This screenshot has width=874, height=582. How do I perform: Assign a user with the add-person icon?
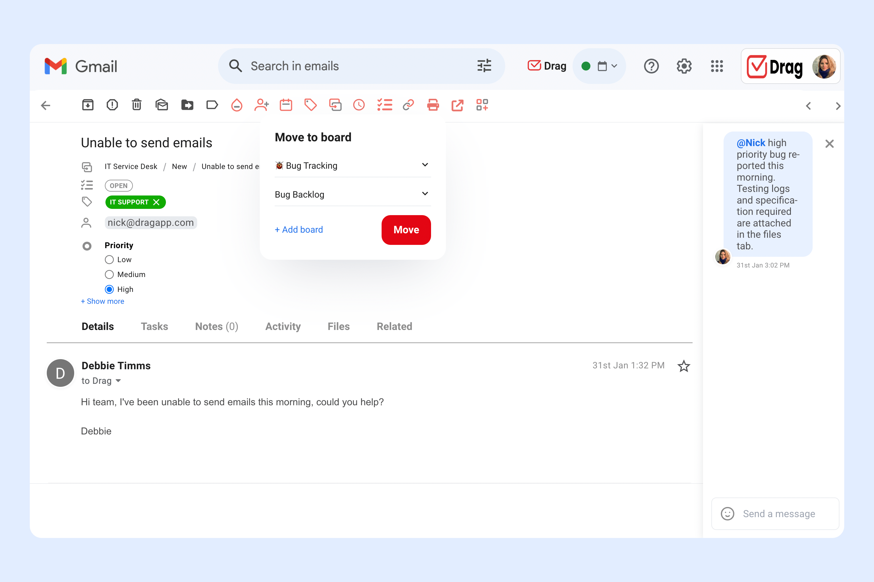pos(262,105)
